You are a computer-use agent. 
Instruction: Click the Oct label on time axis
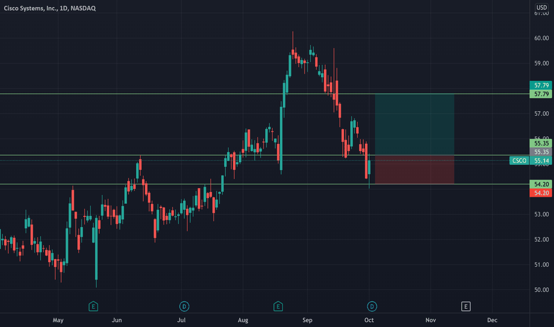pyautogui.click(x=369, y=320)
